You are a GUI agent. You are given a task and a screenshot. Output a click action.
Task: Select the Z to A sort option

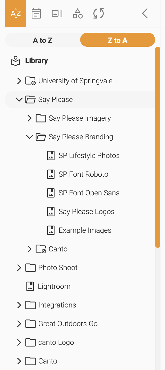(x=118, y=40)
